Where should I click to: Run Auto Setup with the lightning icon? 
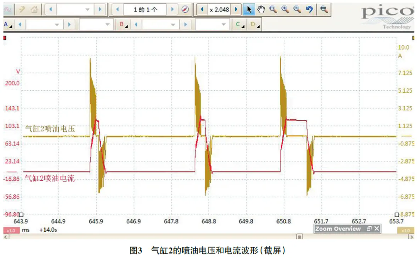(x=22, y=10)
